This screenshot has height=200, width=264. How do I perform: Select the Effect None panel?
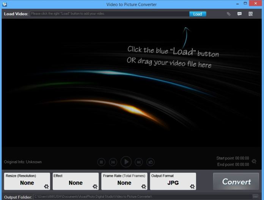click(75, 181)
